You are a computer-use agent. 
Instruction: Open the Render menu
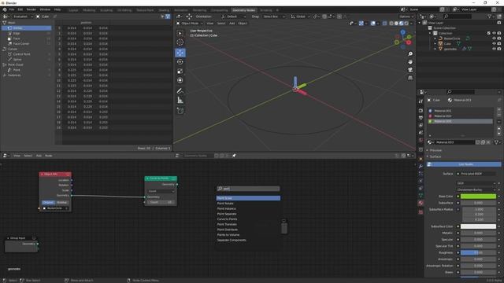(x=31, y=9)
